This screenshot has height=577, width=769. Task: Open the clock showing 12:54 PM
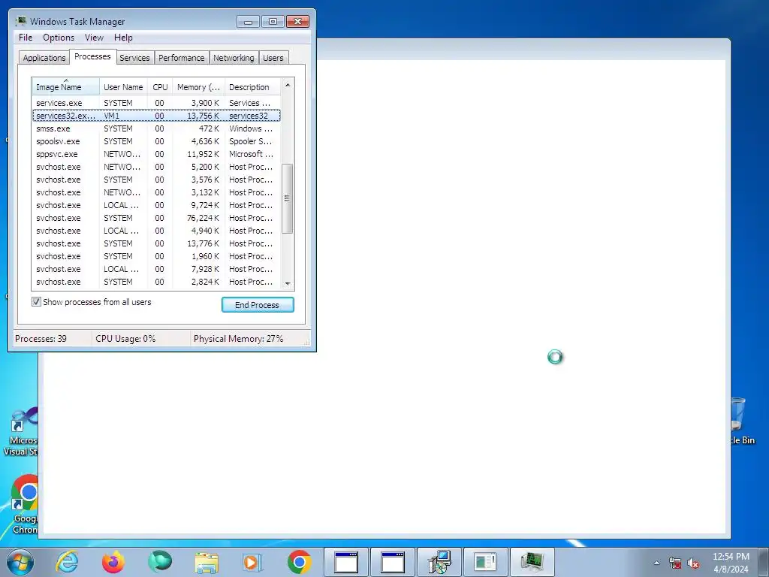coord(731,563)
